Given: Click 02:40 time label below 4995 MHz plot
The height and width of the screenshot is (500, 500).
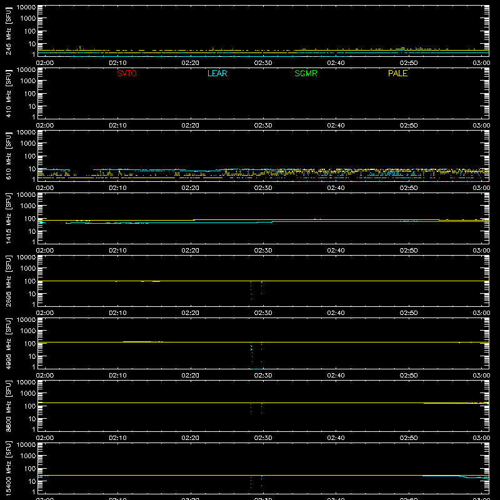Looking at the screenshot, I should click(x=336, y=376).
